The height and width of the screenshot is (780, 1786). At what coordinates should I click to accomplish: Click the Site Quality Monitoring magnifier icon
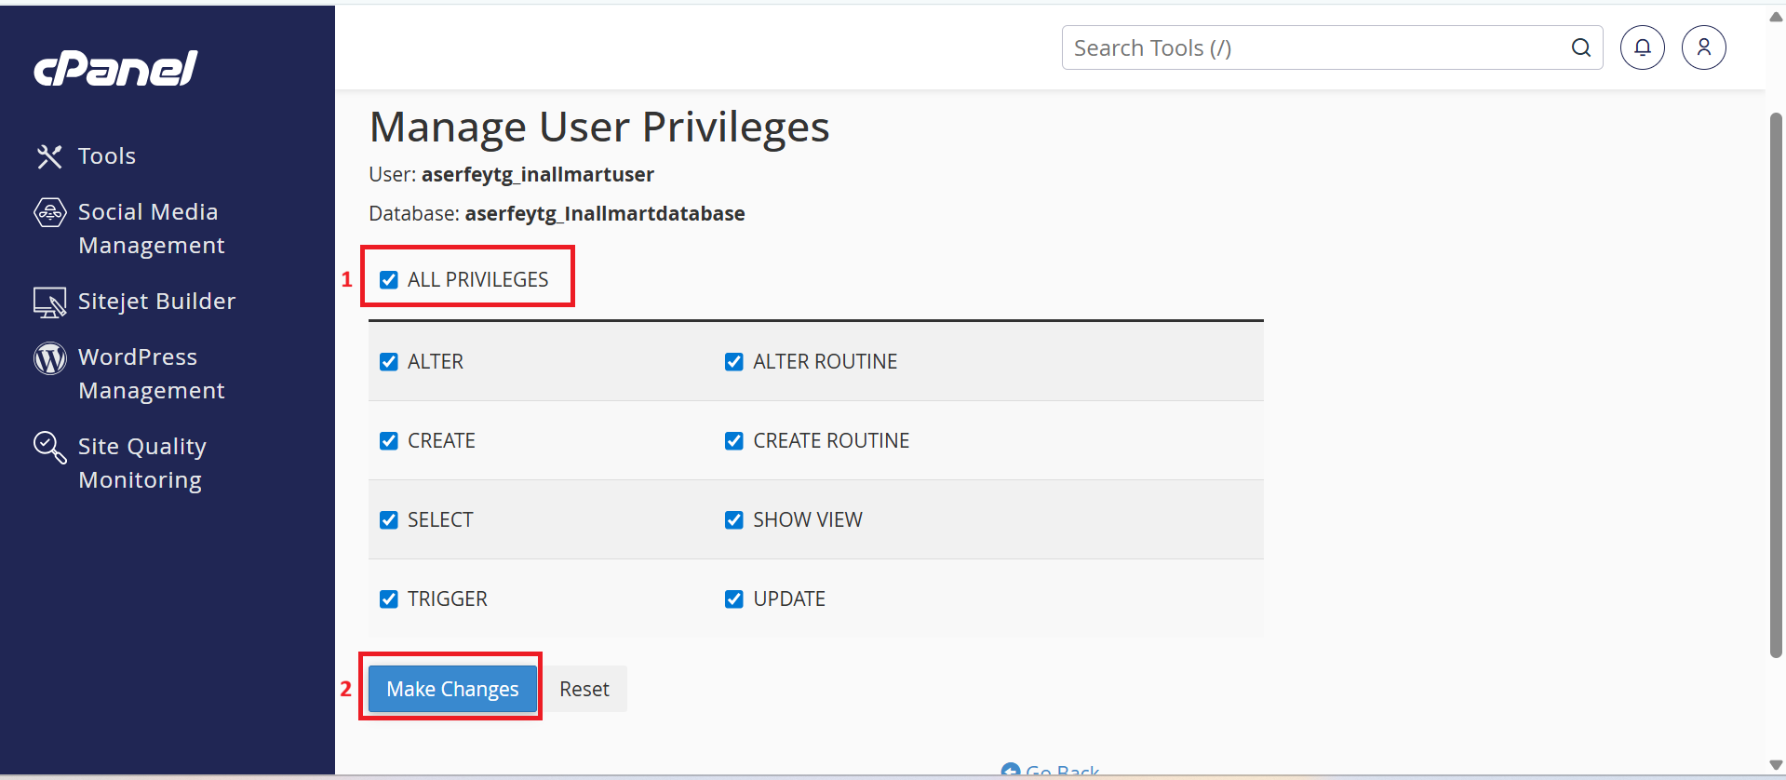coord(50,447)
